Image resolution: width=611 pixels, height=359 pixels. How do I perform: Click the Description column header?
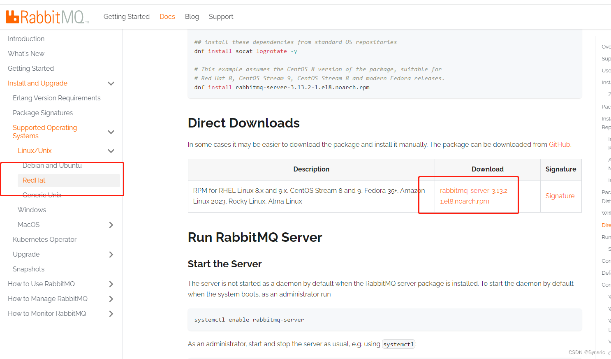(x=311, y=169)
